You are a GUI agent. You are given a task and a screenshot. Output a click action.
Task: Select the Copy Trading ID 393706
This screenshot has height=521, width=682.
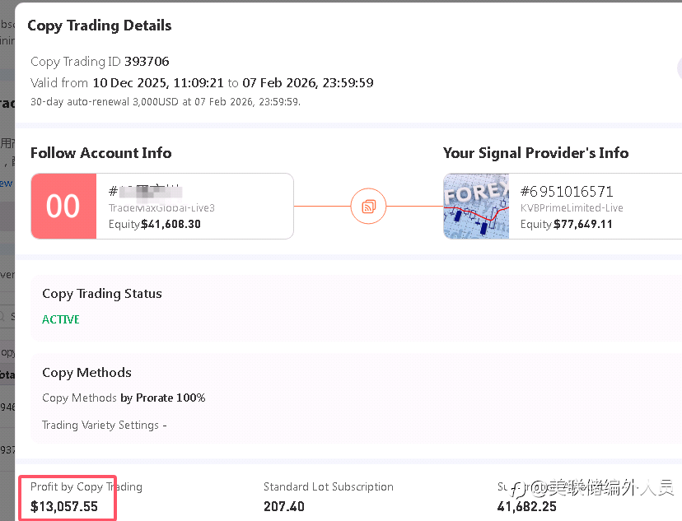click(x=147, y=61)
